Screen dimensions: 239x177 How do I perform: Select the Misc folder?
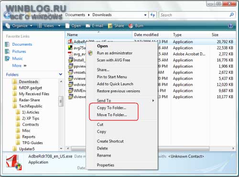[26, 130]
